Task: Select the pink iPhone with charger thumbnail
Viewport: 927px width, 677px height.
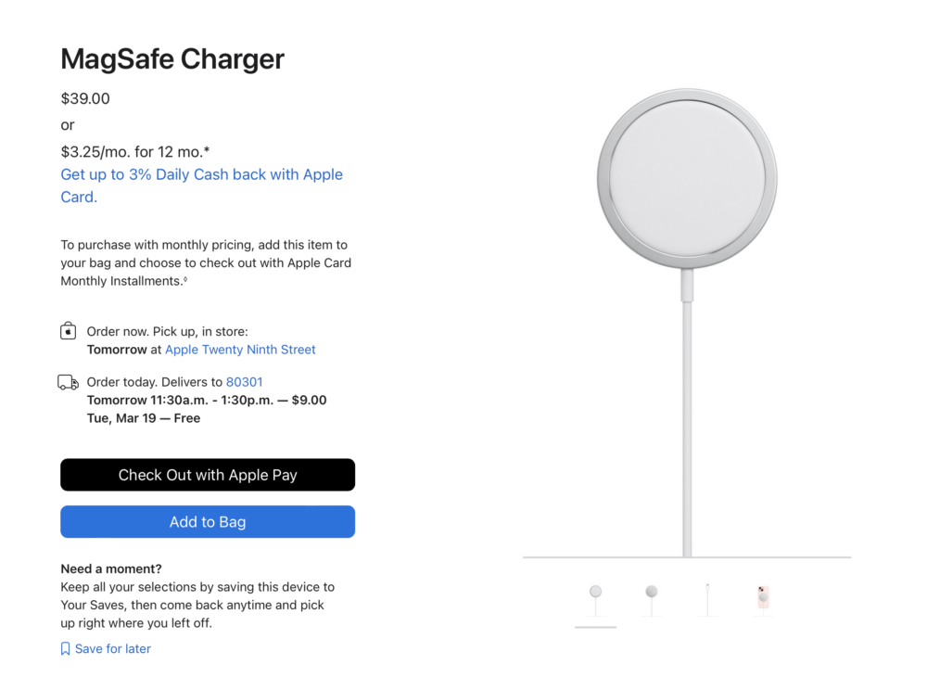Action: pyautogui.click(x=762, y=599)
